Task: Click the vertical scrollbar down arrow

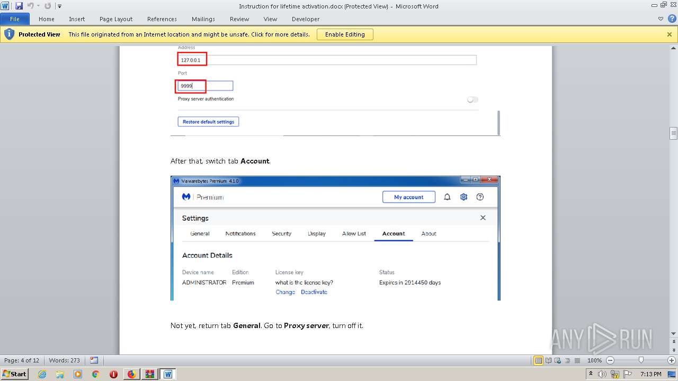Action: pos(673,333)
